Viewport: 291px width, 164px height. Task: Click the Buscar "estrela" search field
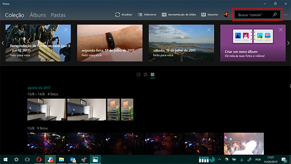[257, 15]
